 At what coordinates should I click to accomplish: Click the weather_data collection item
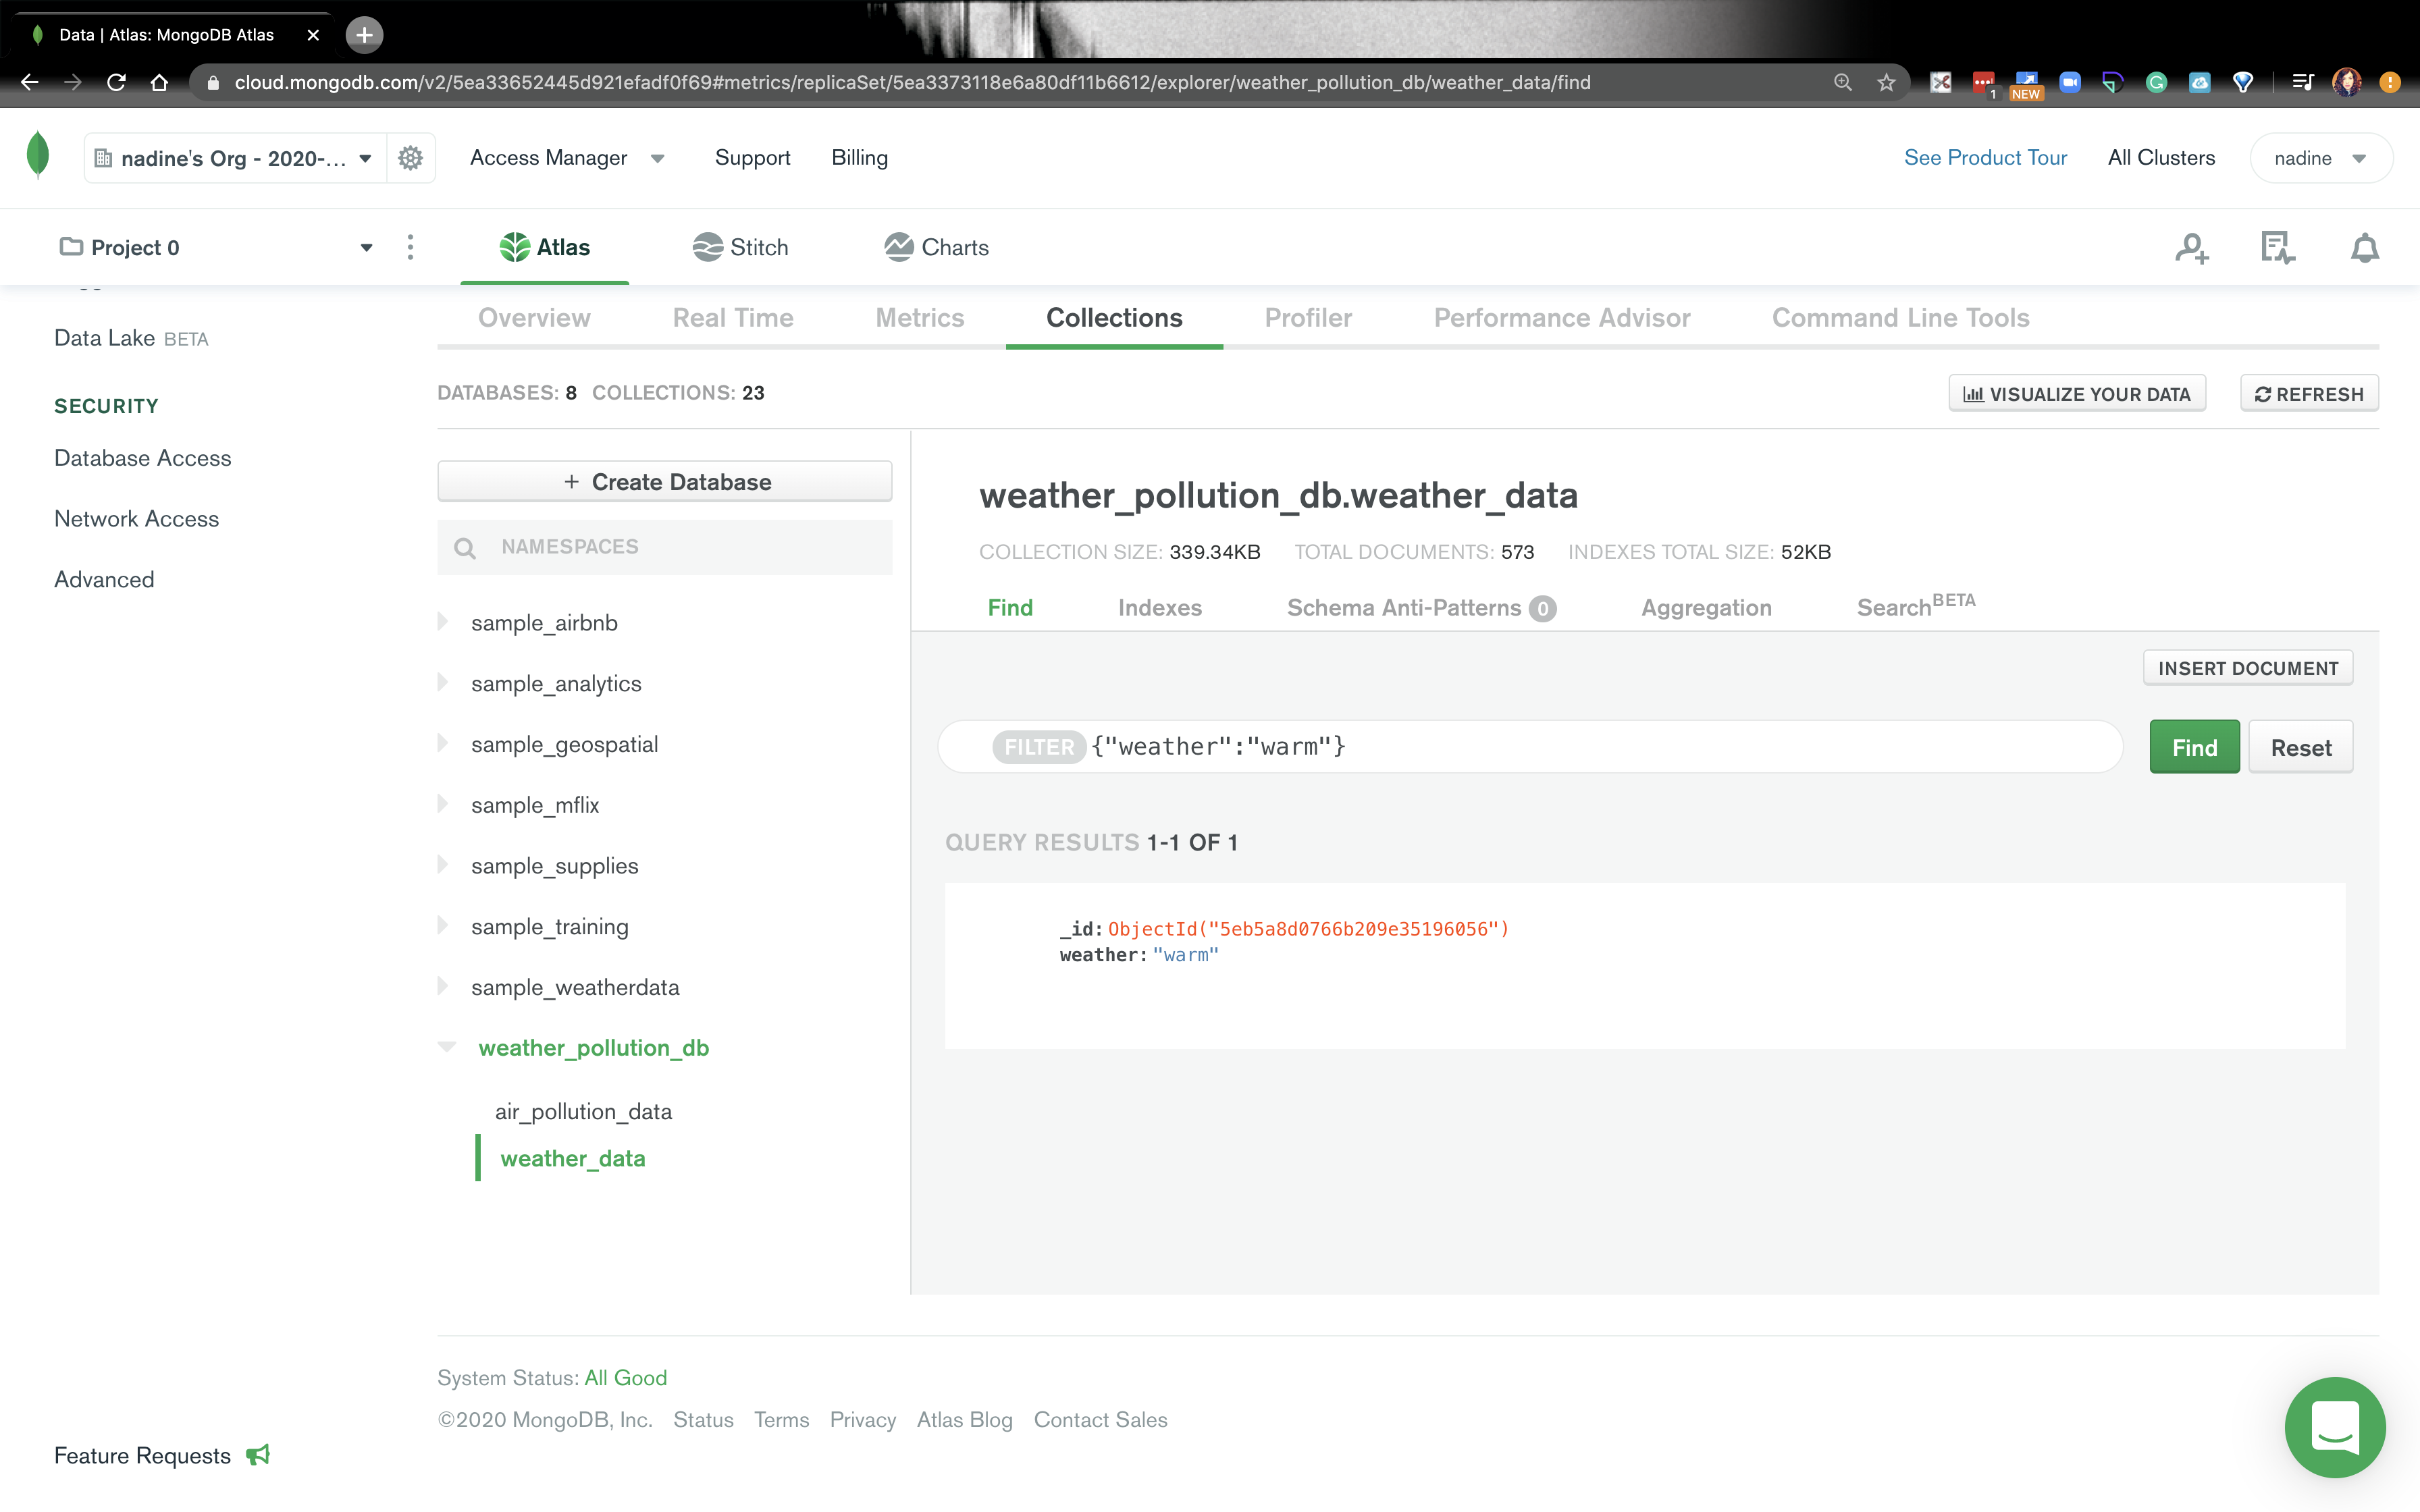click(573, 1158)
